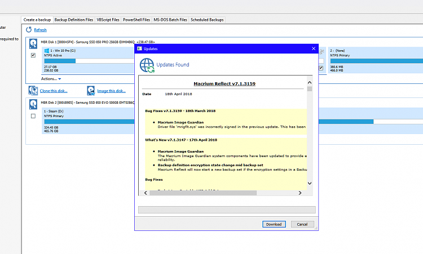423x254 pixels.
Task: Click the Download button
Action: pyautogui.click(x=274, y=224)
